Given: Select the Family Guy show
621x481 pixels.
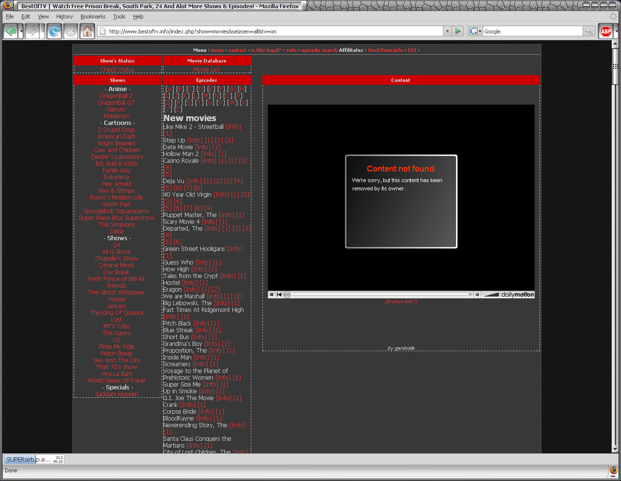Looking at the screenshot, I should click(116, 171).
